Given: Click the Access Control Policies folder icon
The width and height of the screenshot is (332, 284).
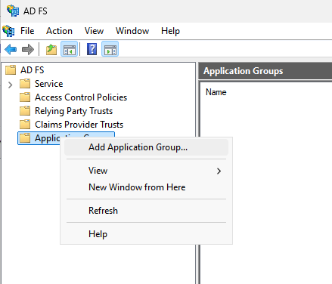Looking at the screenshot, I should click(x=25, y=97).
